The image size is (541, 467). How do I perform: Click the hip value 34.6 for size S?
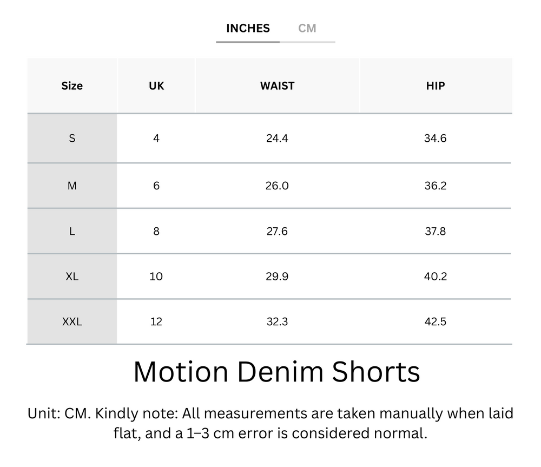coord(435,138)
